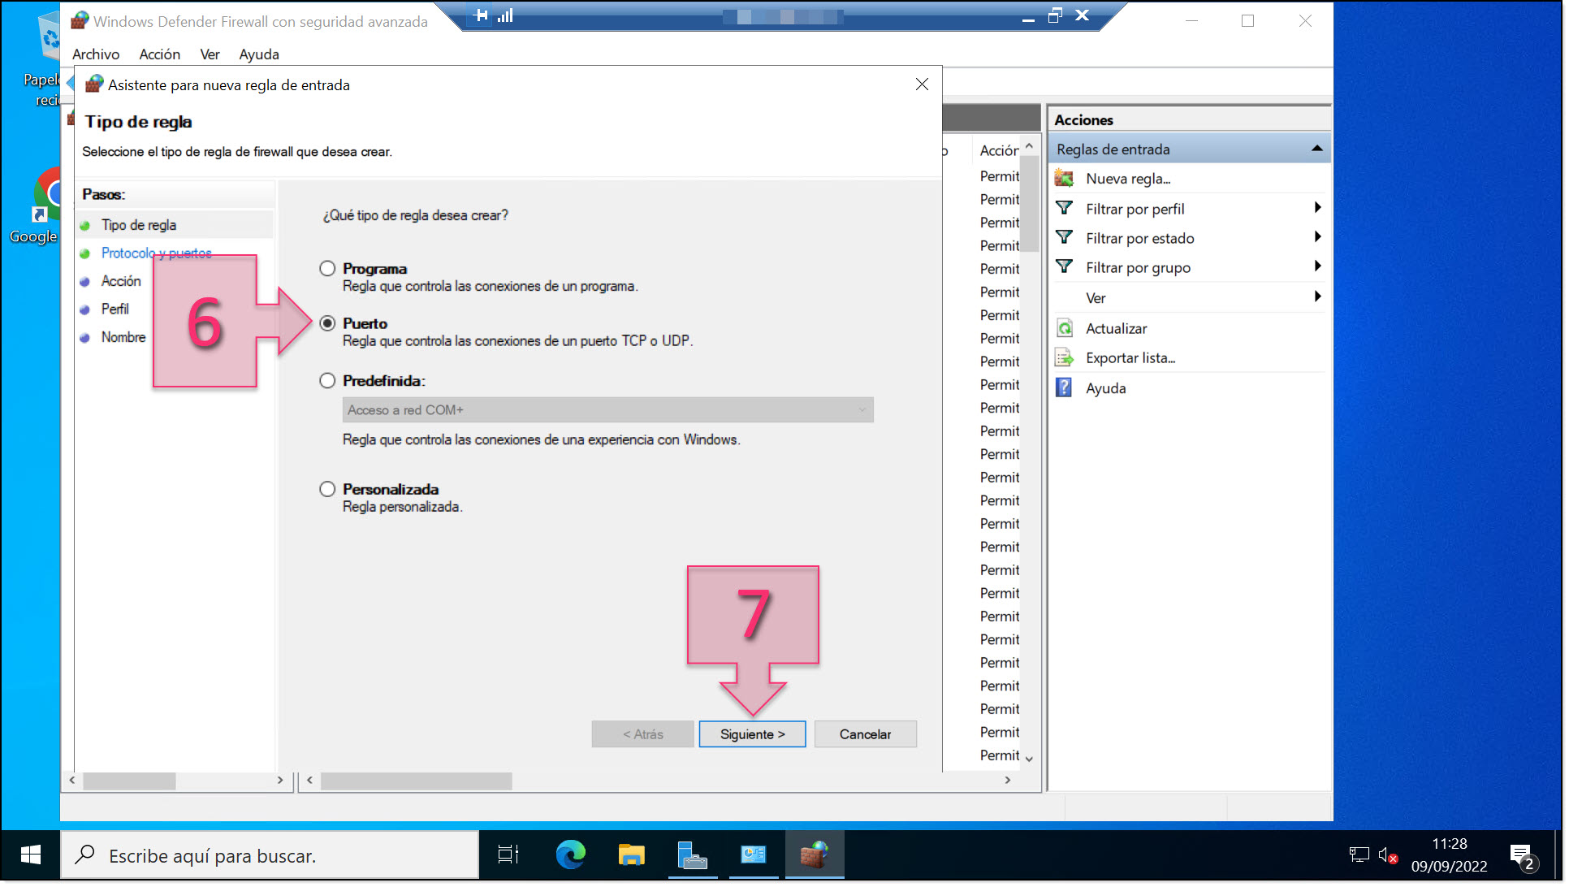Open the Windows Start menu
The width and height of the screenshot is (1569, 887).
(x=30, y=855)
